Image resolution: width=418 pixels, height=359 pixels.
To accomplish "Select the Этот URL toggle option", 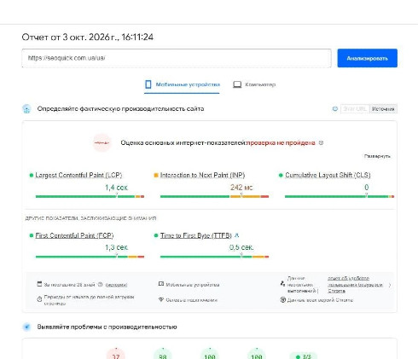I will pos(355,109).
